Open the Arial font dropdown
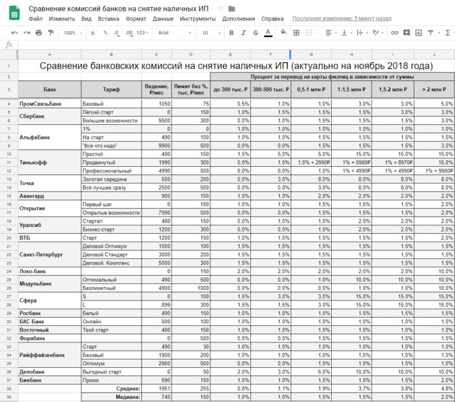Image resolution: width=455 pixels, height=402 pixels. pos(174,33)
